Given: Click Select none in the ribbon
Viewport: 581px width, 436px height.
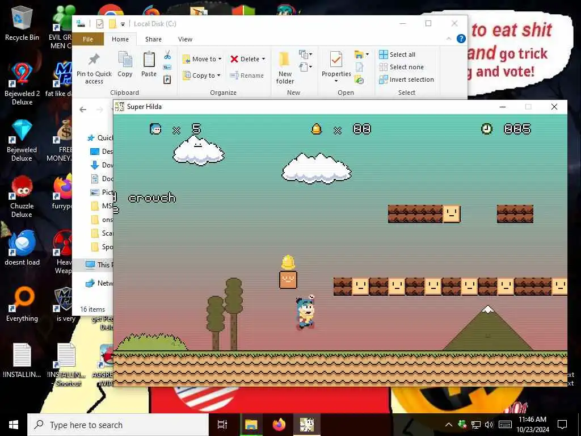Looking at the screenshot, I should point(401,67).
